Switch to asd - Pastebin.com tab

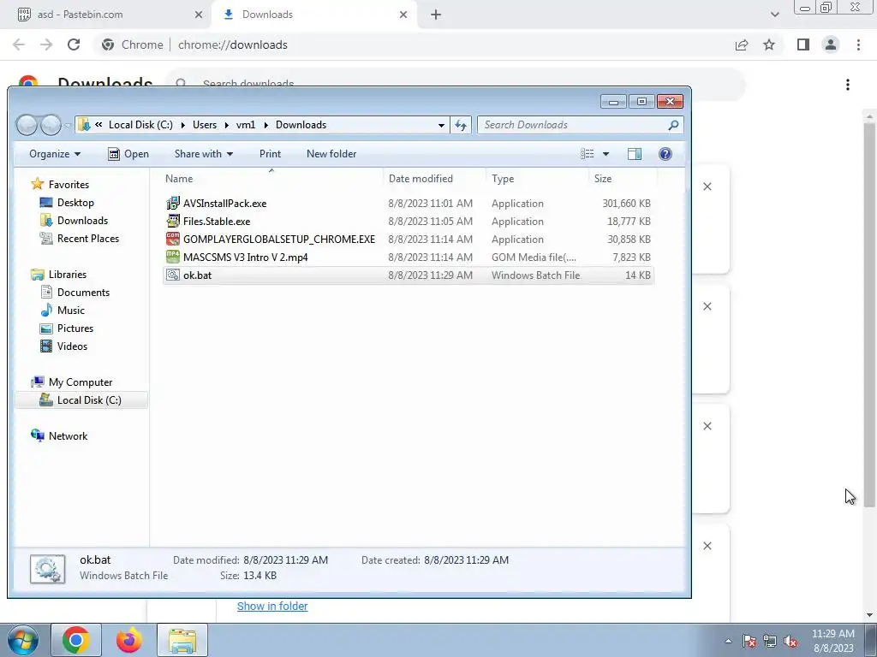104,15
